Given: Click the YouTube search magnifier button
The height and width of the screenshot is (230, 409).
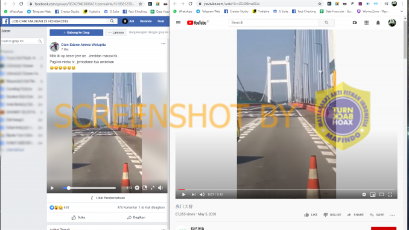Looking at the screenshot, I should coord(326,23).
